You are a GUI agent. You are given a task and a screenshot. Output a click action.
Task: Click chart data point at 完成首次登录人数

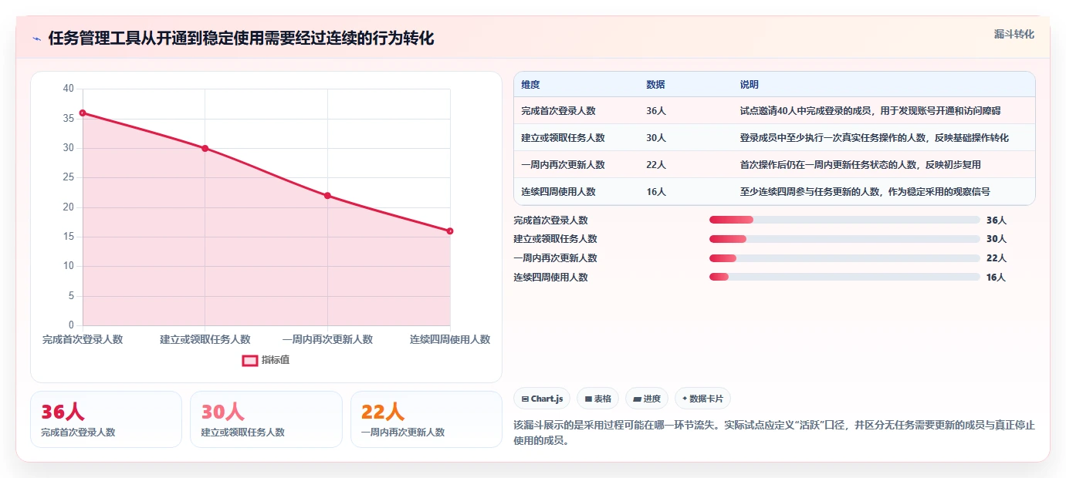pos(83,113)
